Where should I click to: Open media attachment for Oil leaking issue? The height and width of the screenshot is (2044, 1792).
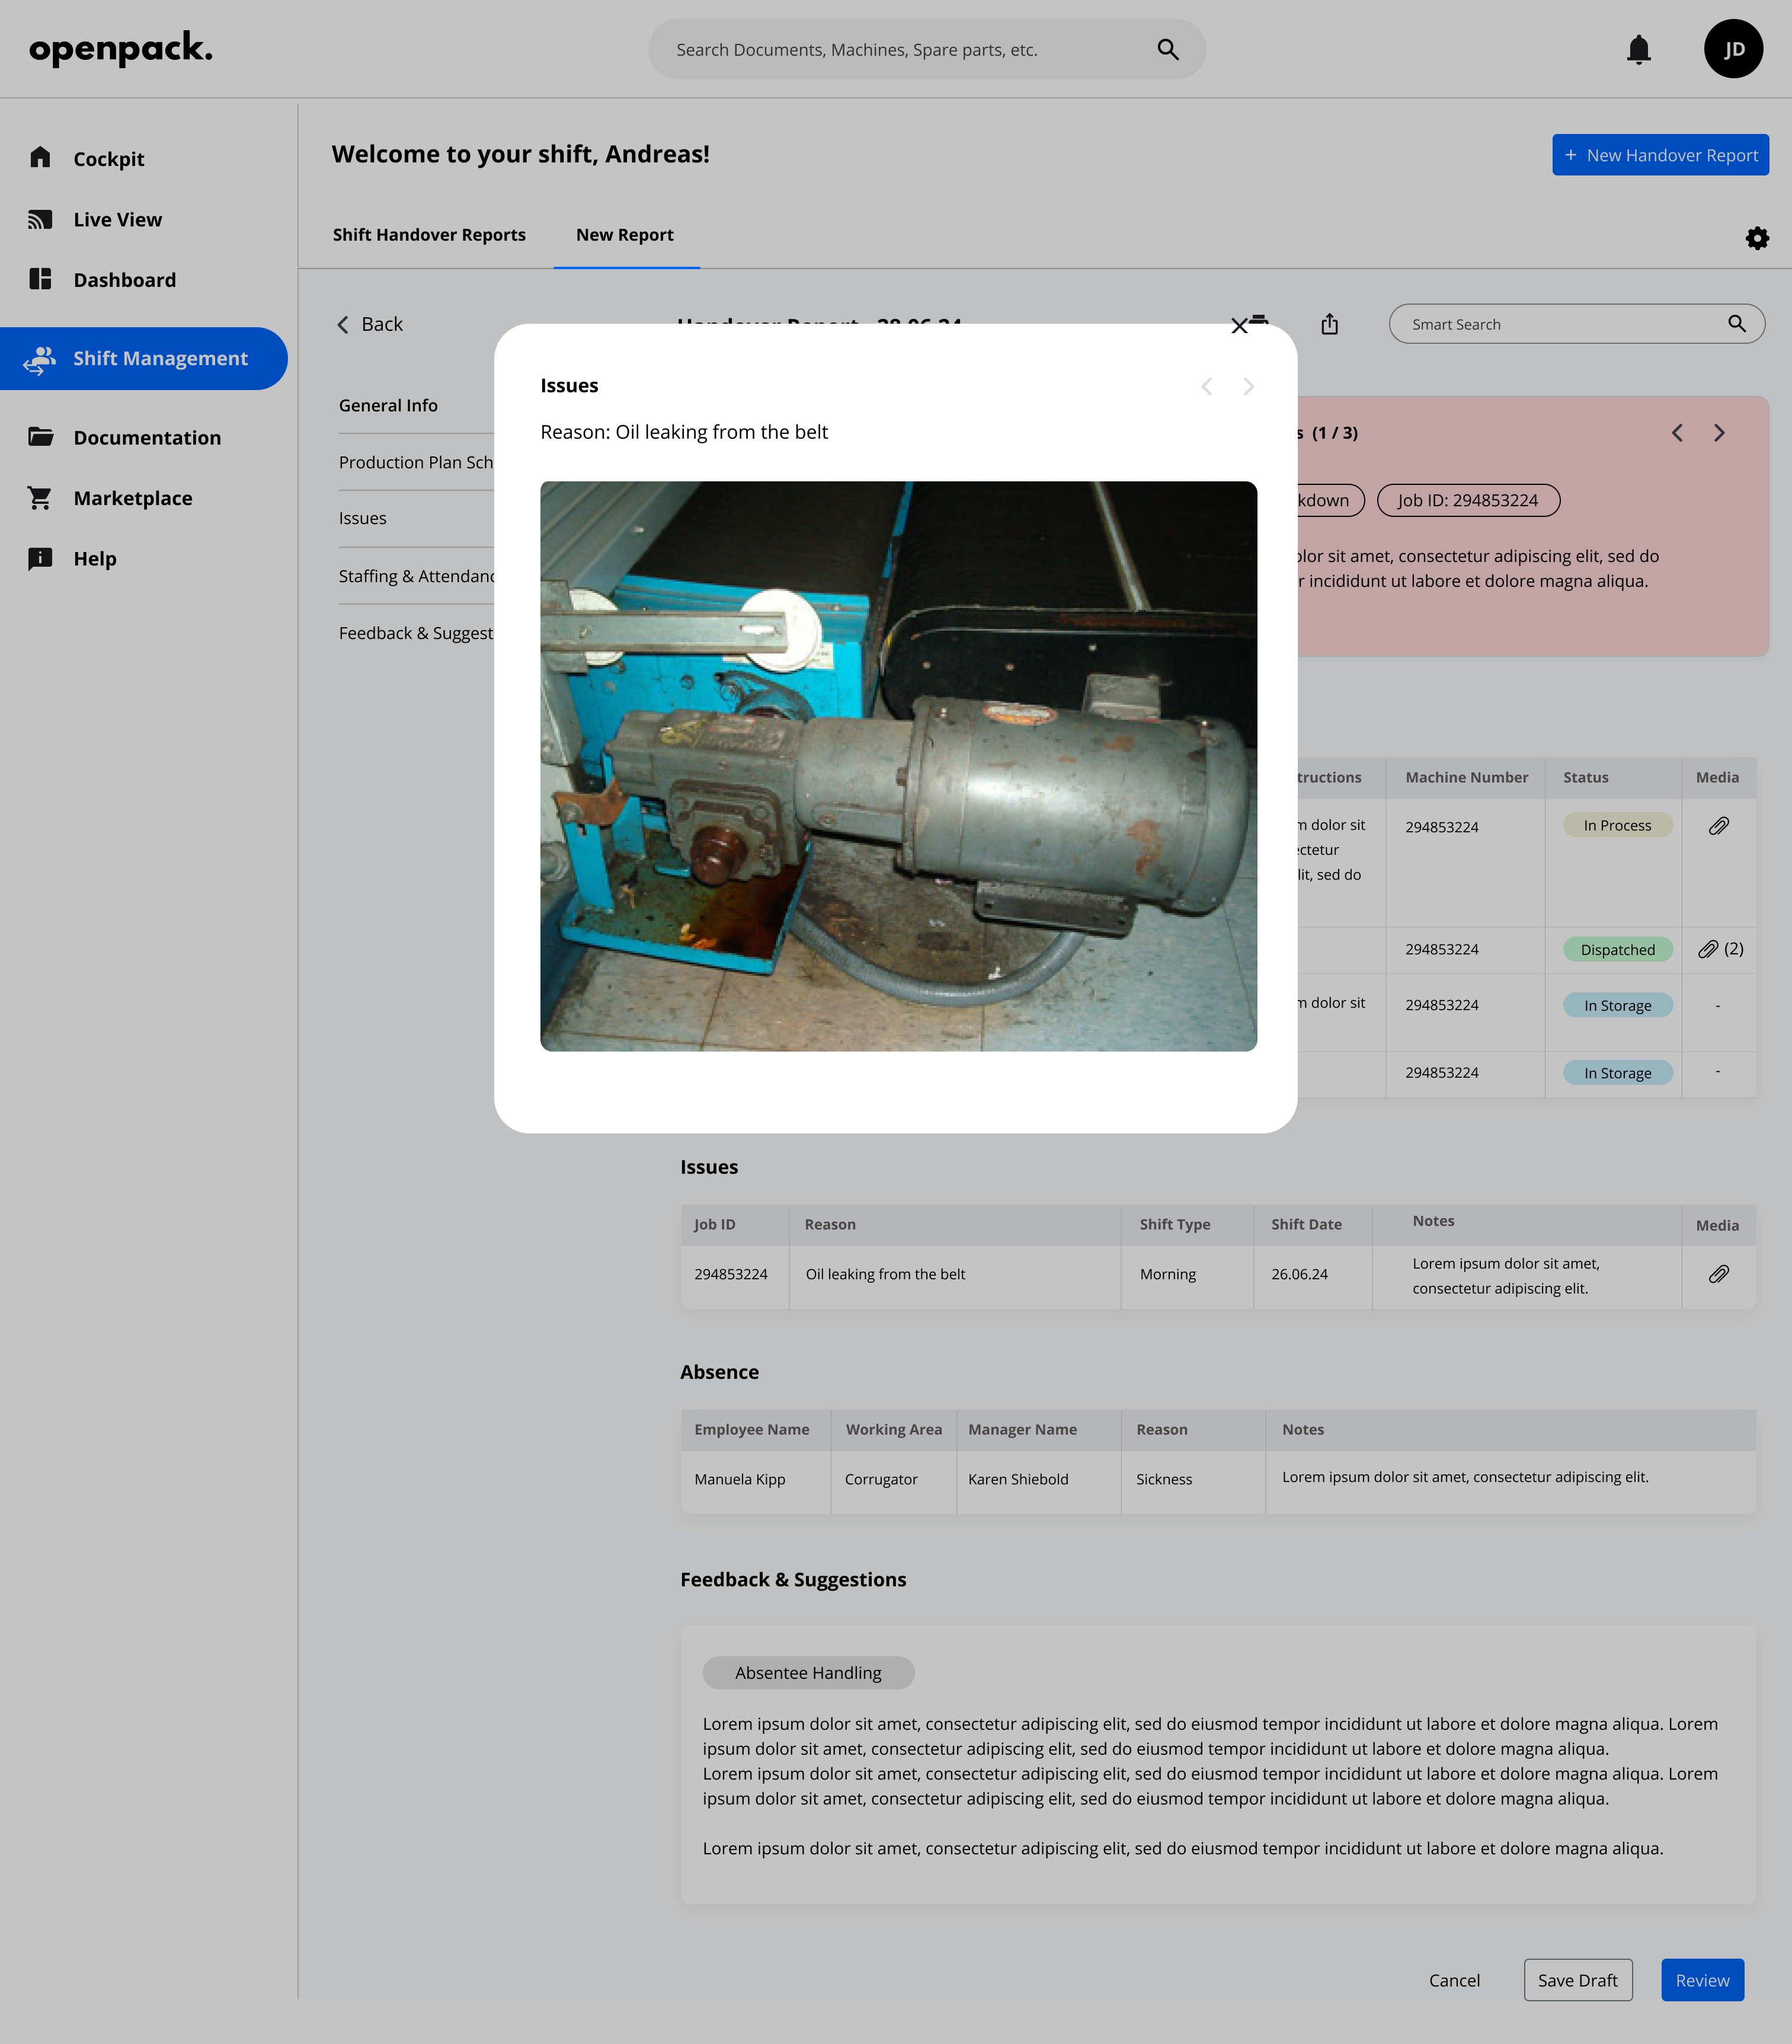pos(1718,1274)
